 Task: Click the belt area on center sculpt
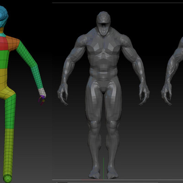(x=103, y=73)
